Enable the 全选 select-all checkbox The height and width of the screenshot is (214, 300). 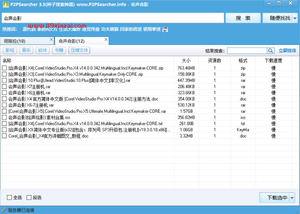pyautogui.click(x=9, y=198)
